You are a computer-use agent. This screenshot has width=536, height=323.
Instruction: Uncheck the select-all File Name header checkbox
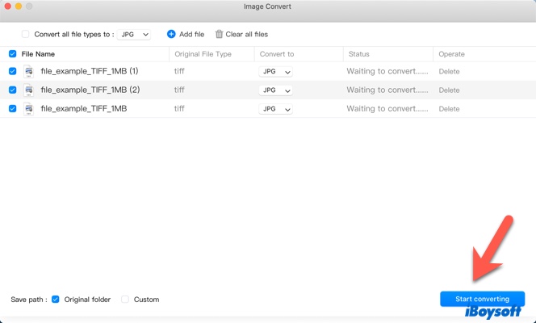(12, 54)
